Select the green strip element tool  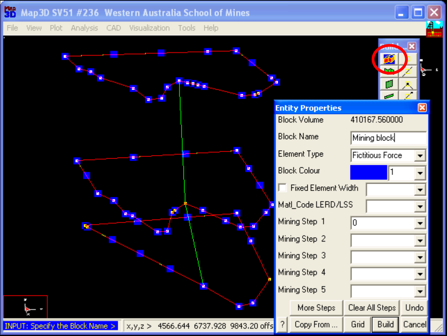click(x=389, y=96)
